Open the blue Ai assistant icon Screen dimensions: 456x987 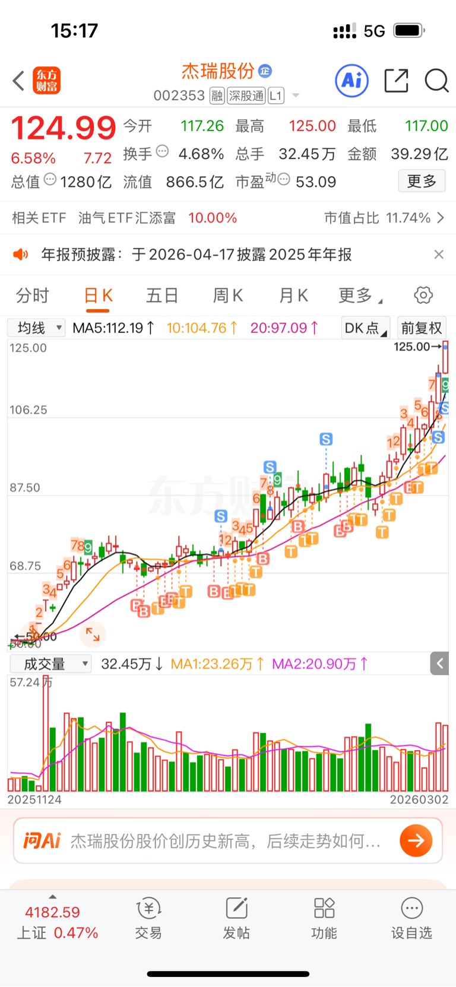point(352,81)
